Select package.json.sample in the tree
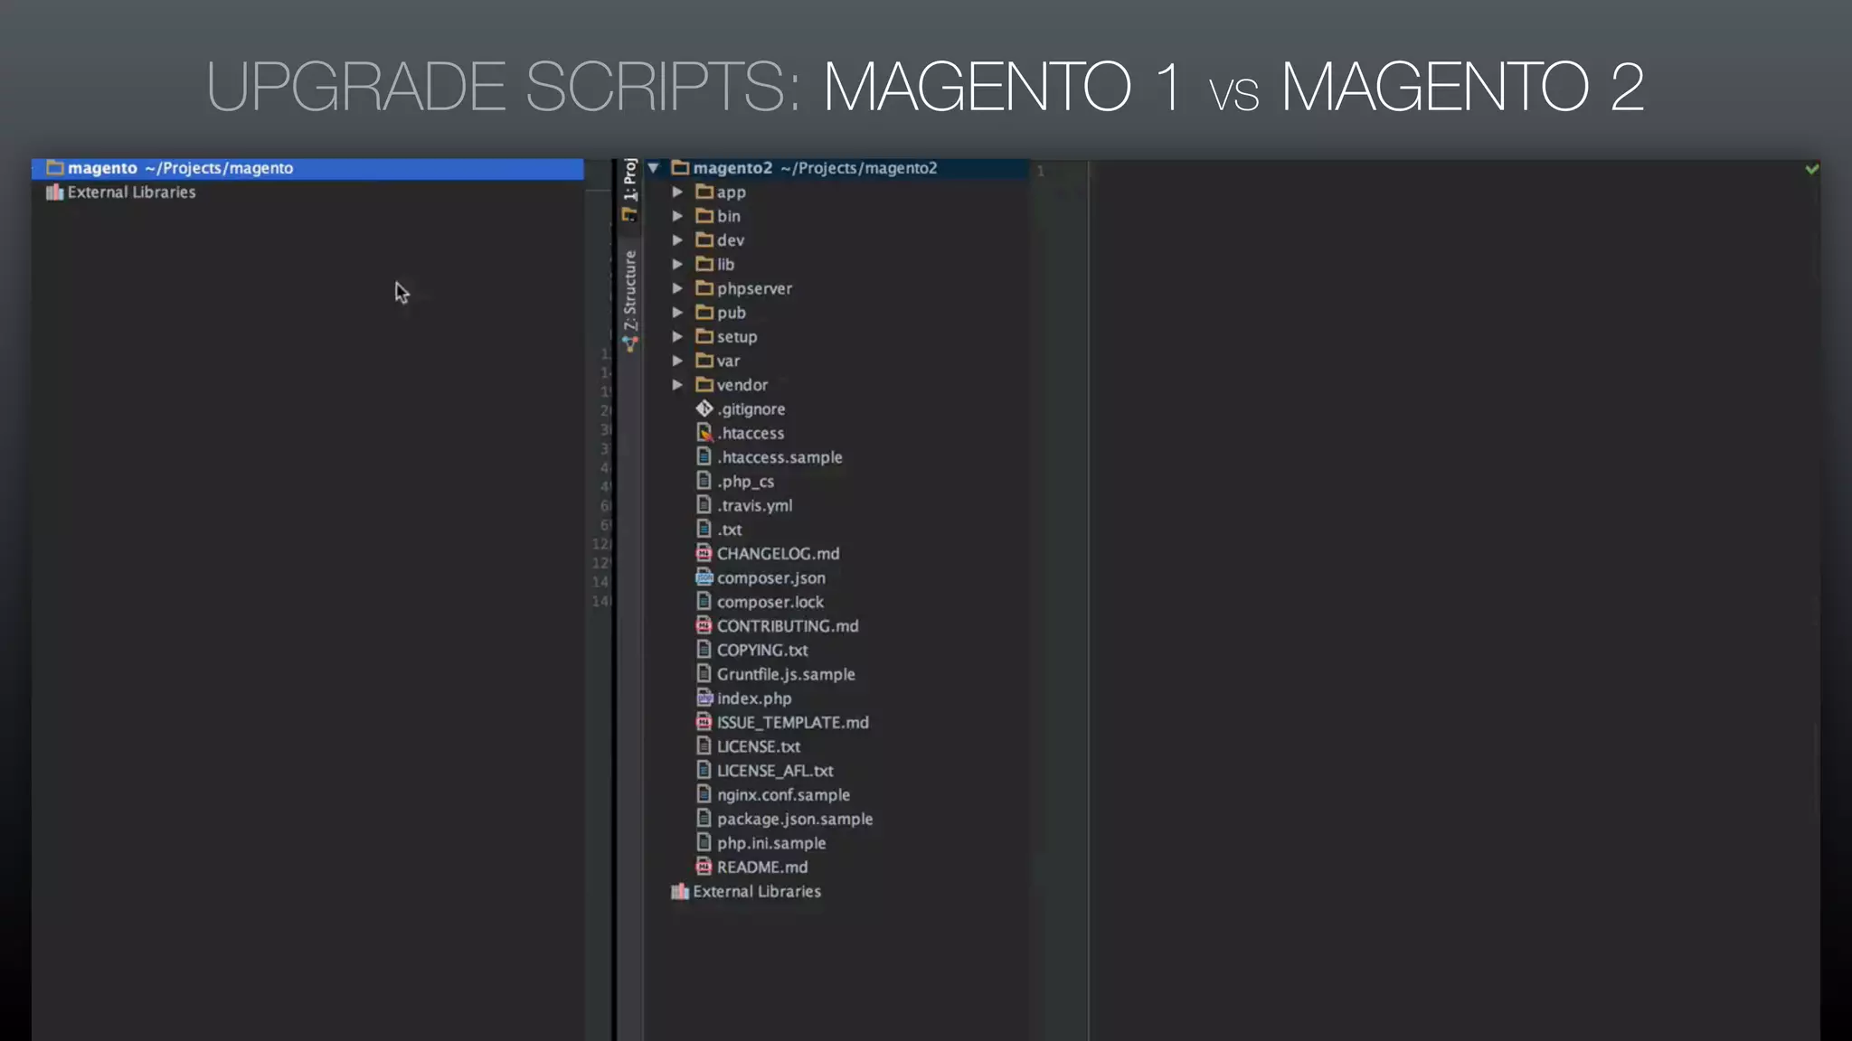Screen dimensions: 1852x1041 (795, 819)
